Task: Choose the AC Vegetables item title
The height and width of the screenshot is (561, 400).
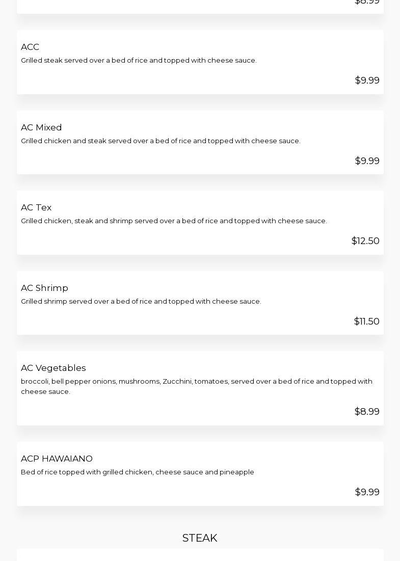Action: [53, 368]
